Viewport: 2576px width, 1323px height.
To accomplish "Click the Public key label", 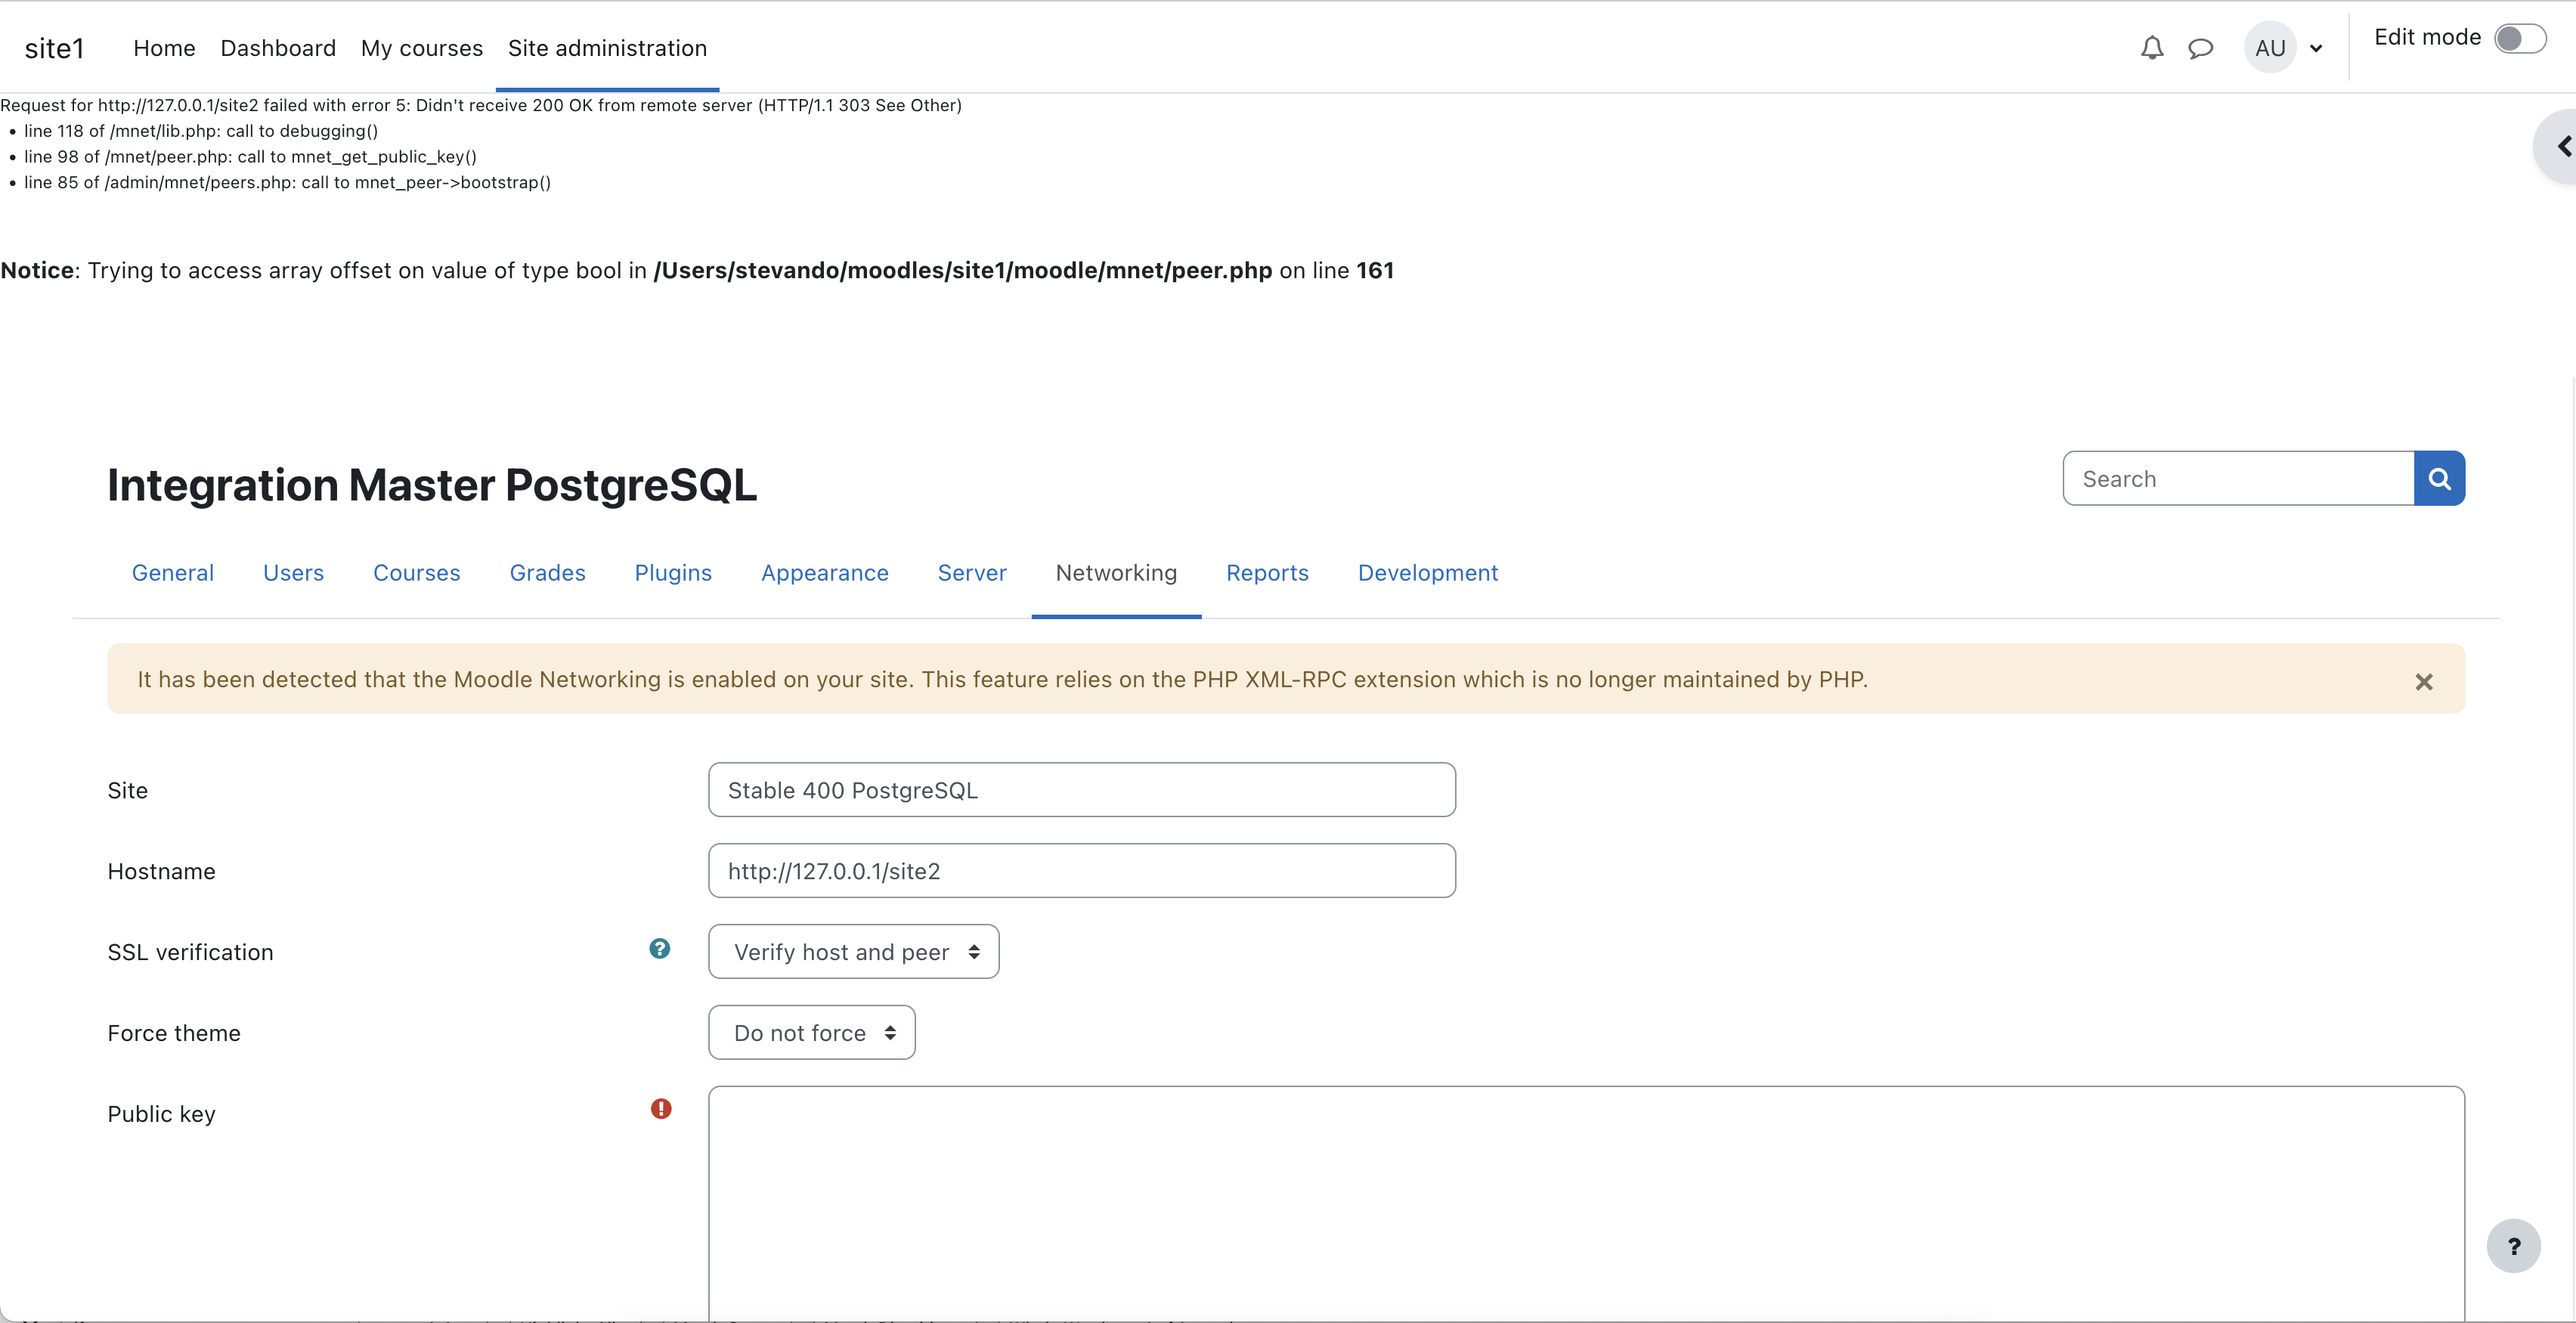I will coord(161,1114).
